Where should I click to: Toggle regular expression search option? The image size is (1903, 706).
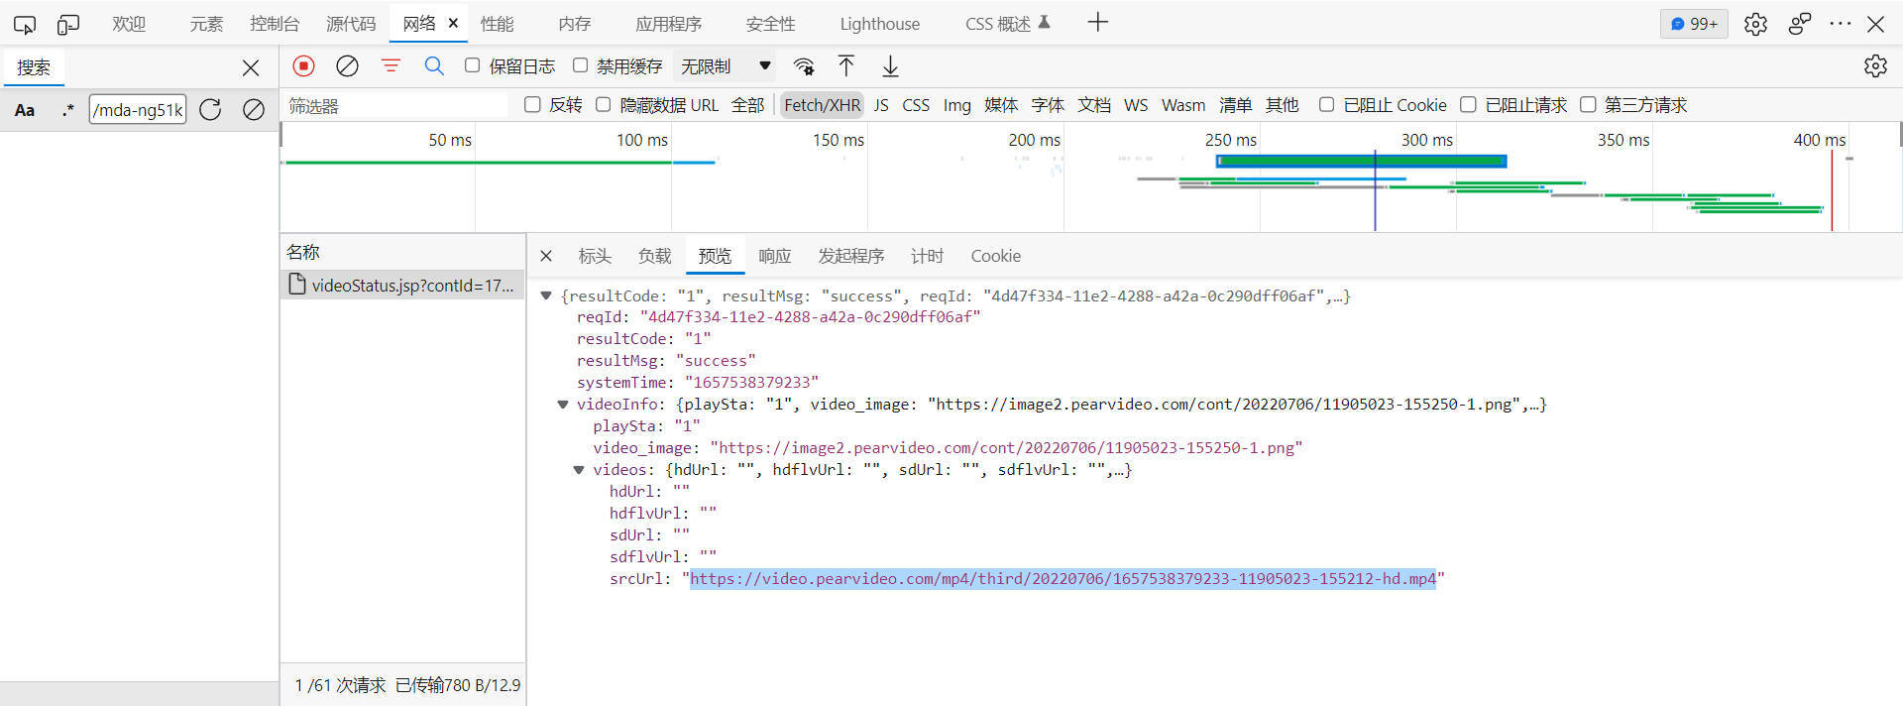point(67,110)
